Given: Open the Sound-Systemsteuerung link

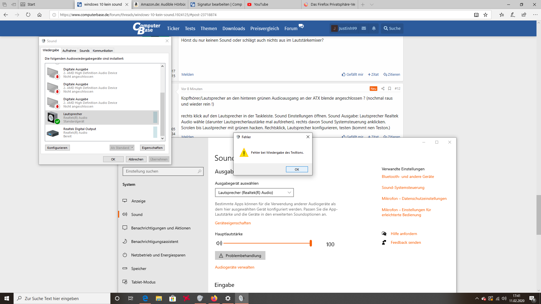Looking at the screenshot, I should [x=403, y=188].
